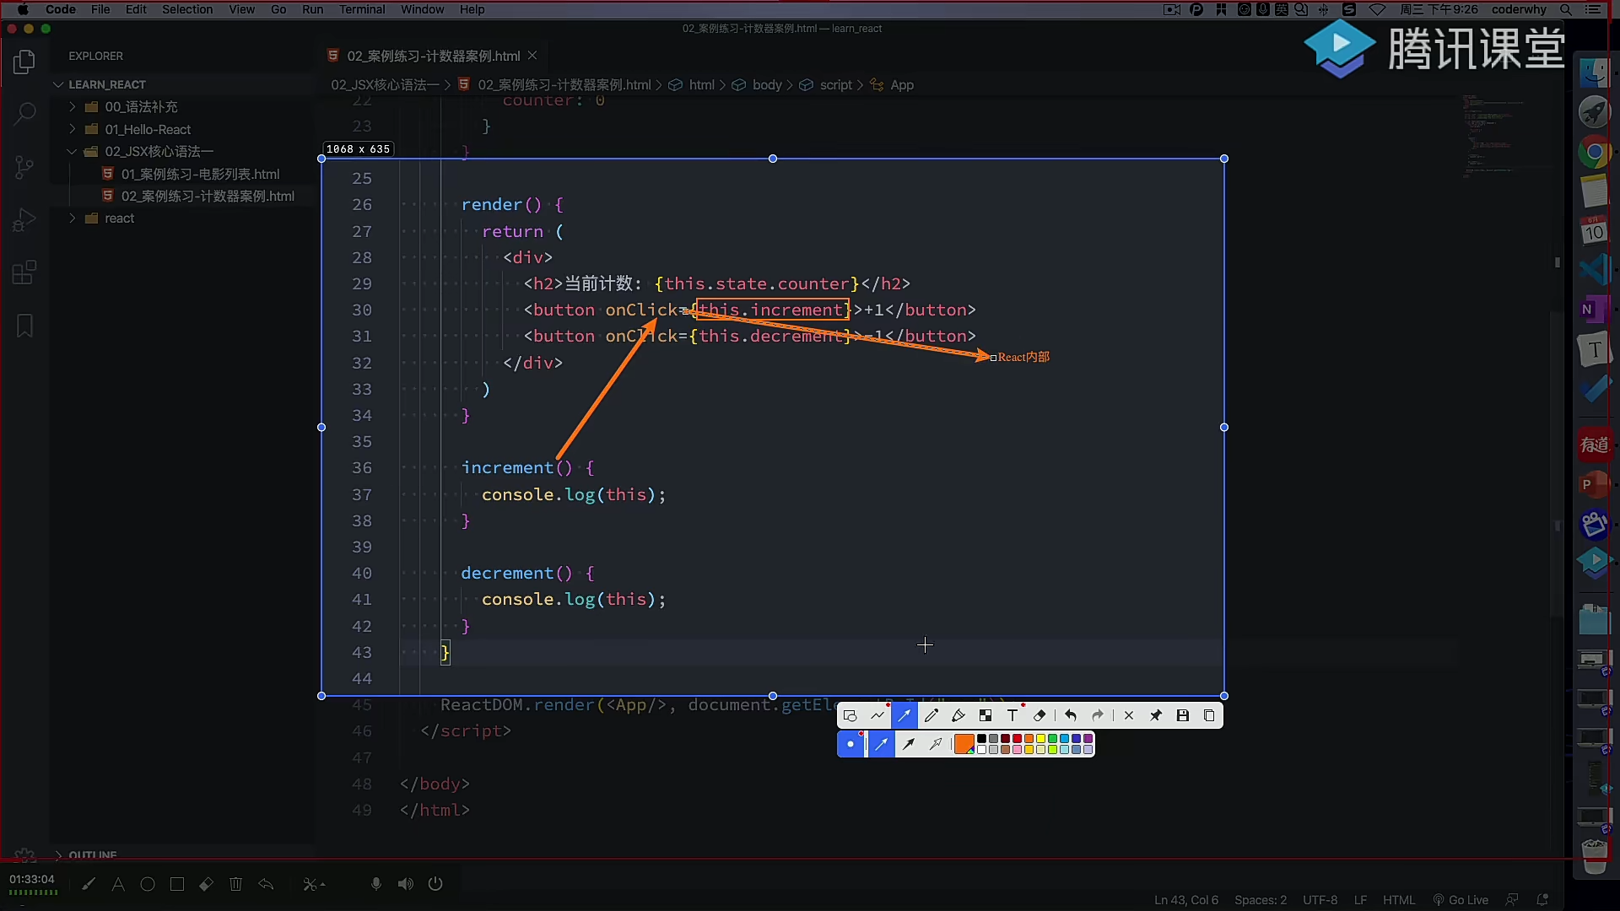Select the marker highlighter tool
The width and height of the screenshot is (1620, 911).
pos(958,715)
